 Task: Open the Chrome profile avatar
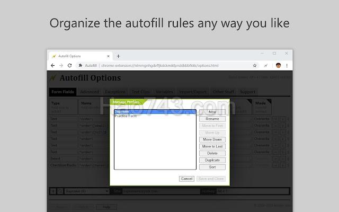[278, 66]
